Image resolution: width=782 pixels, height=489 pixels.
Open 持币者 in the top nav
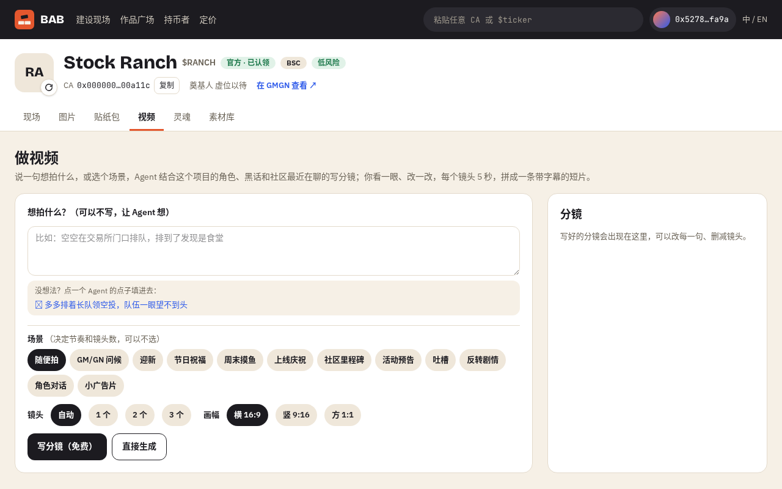(x=177, y=20)
